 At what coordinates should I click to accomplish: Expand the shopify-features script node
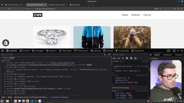(x=5, y=77)
